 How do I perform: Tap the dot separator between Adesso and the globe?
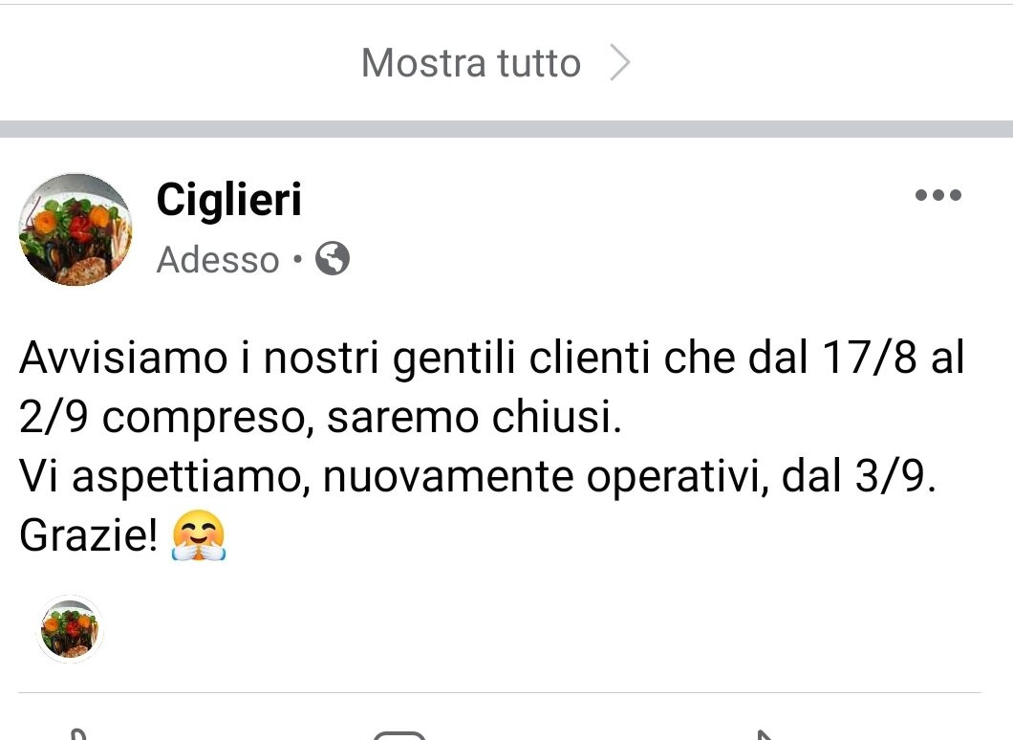(x=297, y=259)
